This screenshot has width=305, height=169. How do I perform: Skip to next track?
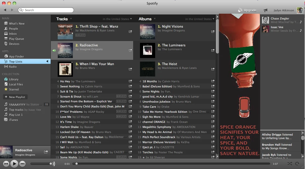point(23,164)
